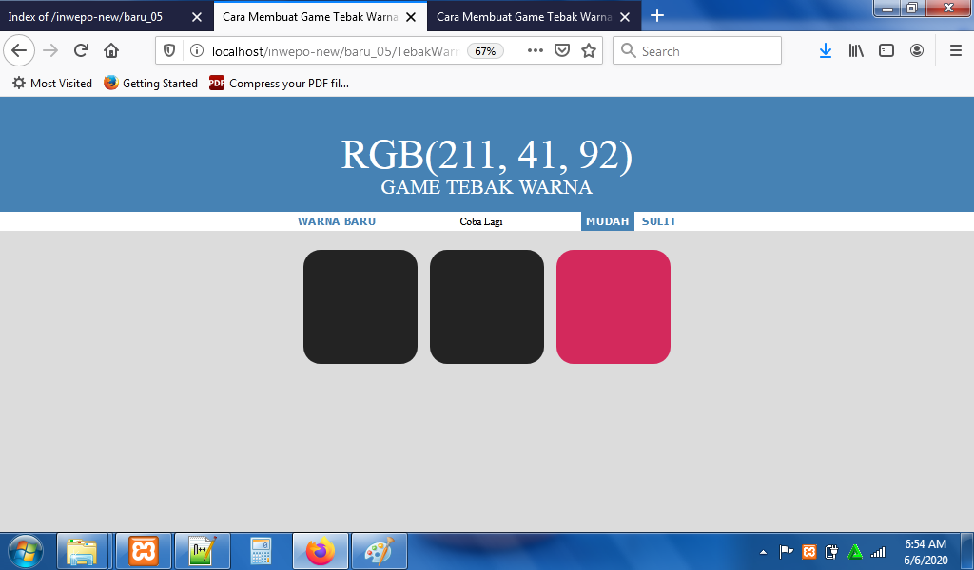The width and height of the screenshot is (974, 570).
Task: Open Firefox account icon
Action: (x=917, y=51)
